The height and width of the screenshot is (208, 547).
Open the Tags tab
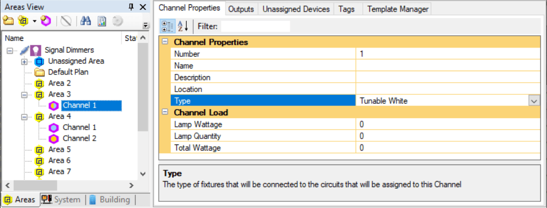click(x=346, y=9)
